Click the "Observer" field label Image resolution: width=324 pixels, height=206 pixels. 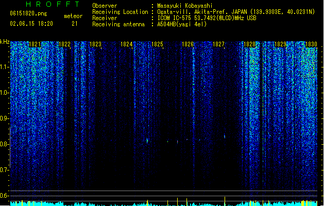click(105, 6)
